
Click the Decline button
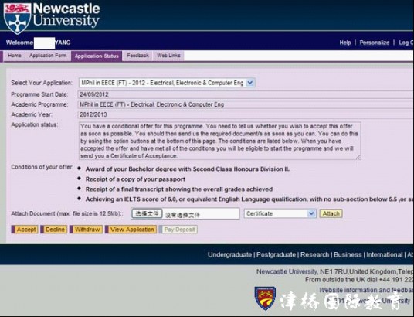click(55, 230)
